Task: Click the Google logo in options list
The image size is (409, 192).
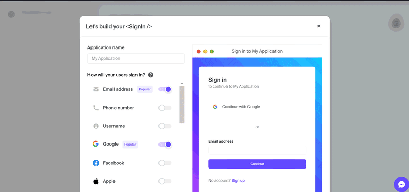Action: [x=96, y=144]
